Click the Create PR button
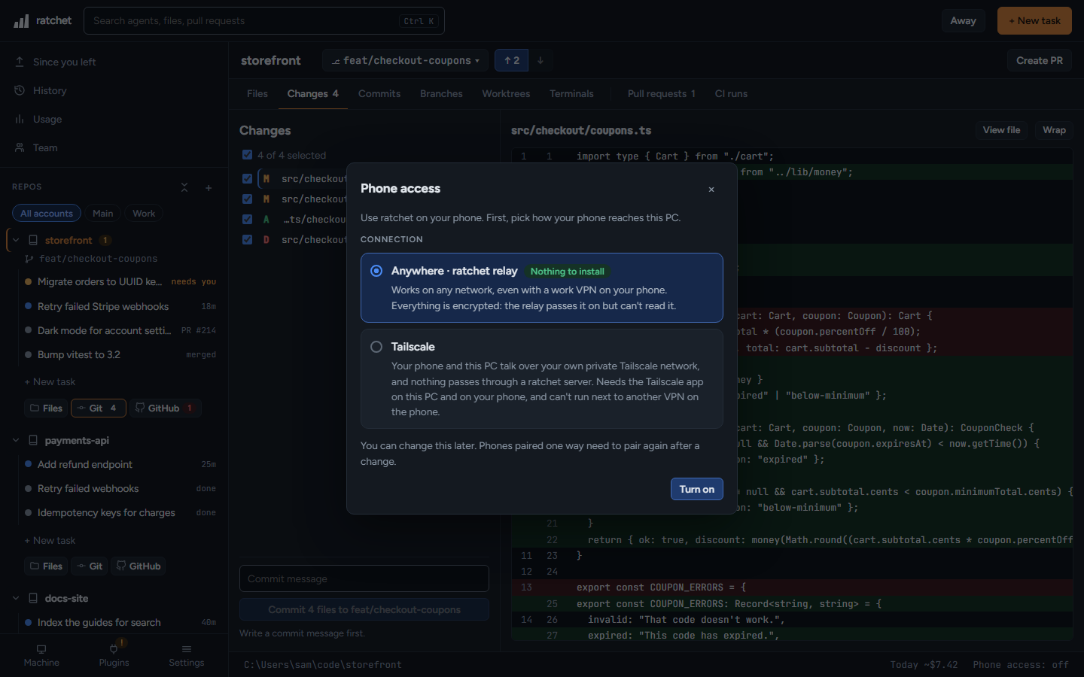The image size is (1084, 677). coord(1040,60)
